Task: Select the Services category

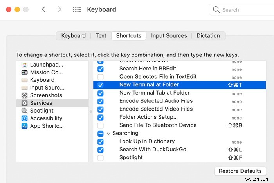Action: pos(41,103)
